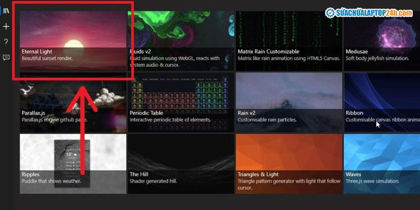Open the question mark help icon
This screenshot has height=210, width=420.
coord(6,42)
